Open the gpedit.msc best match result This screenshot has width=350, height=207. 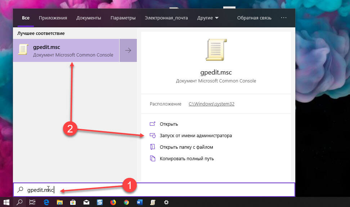point(66,50)
